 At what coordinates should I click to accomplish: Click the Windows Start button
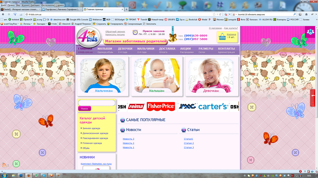point(4,175)
